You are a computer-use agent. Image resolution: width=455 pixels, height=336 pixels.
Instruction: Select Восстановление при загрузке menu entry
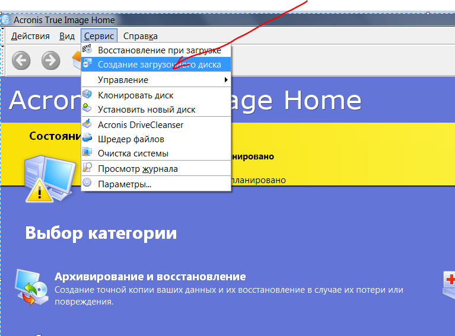(x=156, y=50)
